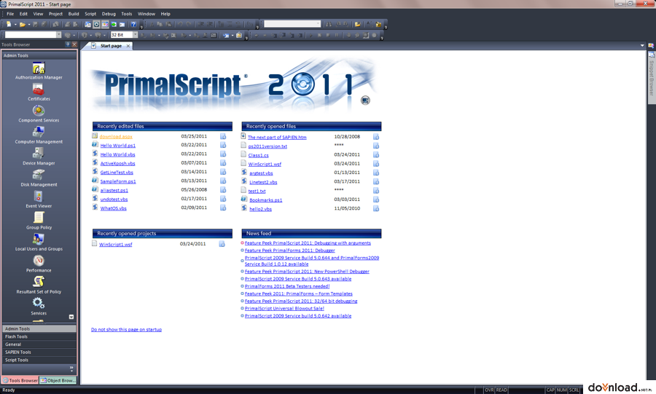This screenshot has width=656, height=394.
Task: Toggle the Tools Browser auto-hide pin
Action: [x=67, y=44]
